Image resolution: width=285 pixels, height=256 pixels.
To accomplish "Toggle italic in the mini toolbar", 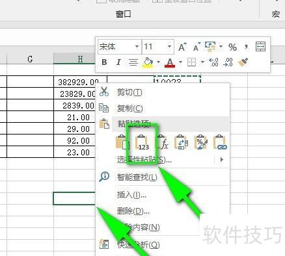I will pyautogui.click(x=118, y=62).
